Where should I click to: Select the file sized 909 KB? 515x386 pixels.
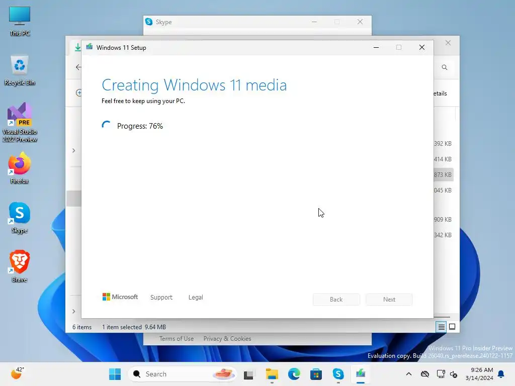[443, 219]
